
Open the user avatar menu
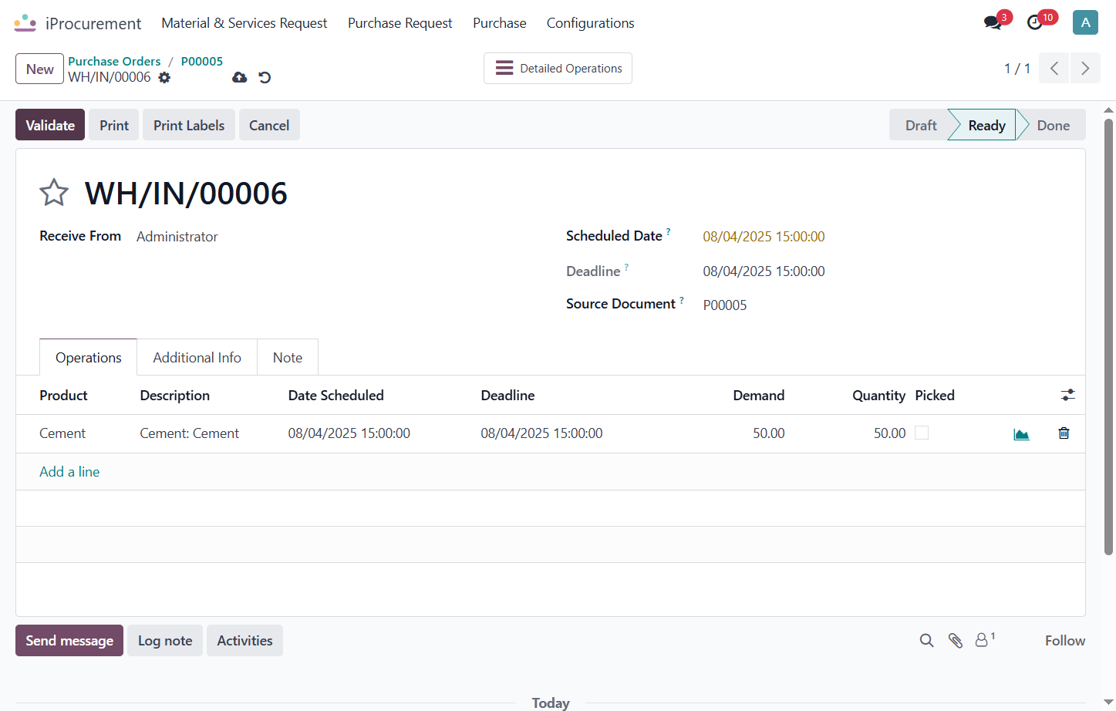(1085, 22)
